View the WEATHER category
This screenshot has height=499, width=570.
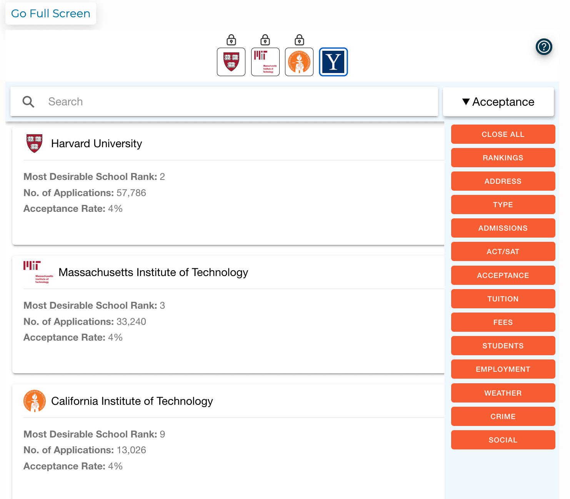pyautogui.click(x=503, y=393)
